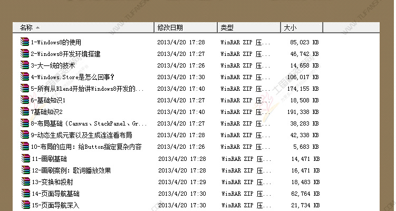Viewport: 396px width, 211px height.
Task: Click the size value 191,338 KB
Action: click(x=303, y=112)
